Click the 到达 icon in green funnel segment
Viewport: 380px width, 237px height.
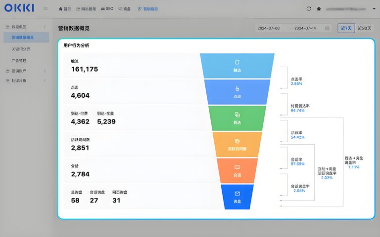pos(237,115)
